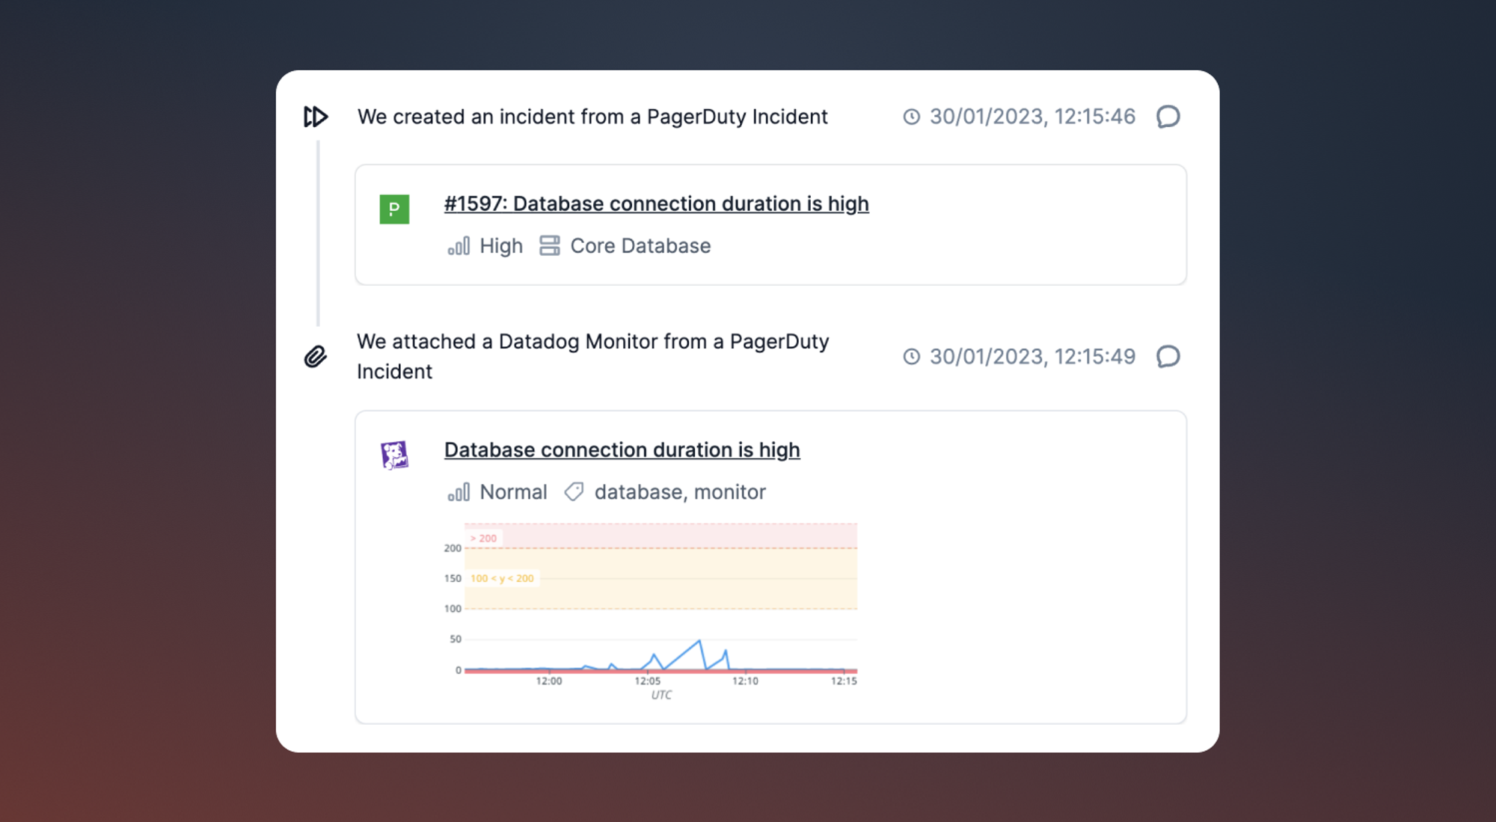Open comment bubble on first timeline entry
Image resolution: width=1496 pixels, height=822 pixels.
pyautogui.click(x=1168, y=117)
